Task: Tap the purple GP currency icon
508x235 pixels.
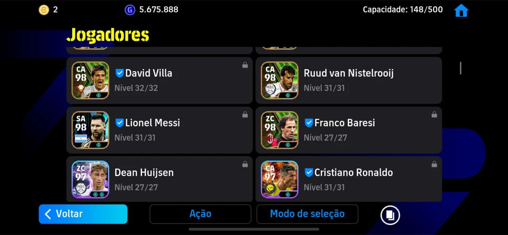Action: tap(130, 10)
